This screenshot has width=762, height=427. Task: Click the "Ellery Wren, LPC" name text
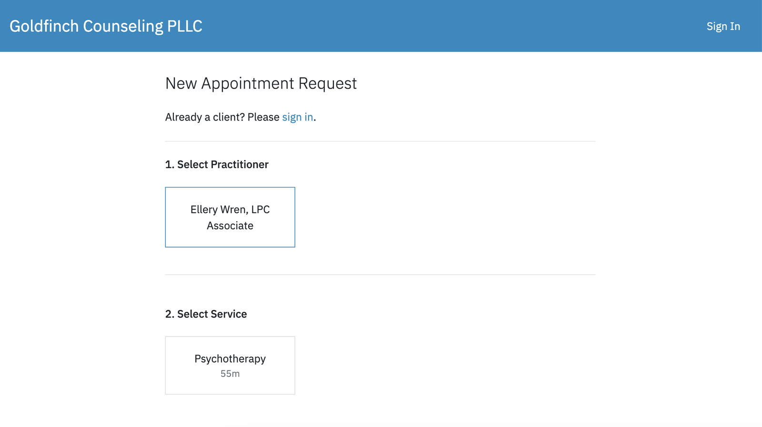coord(230,209)
